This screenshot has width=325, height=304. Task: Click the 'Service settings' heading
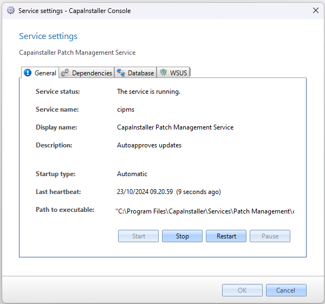[48, 36]
